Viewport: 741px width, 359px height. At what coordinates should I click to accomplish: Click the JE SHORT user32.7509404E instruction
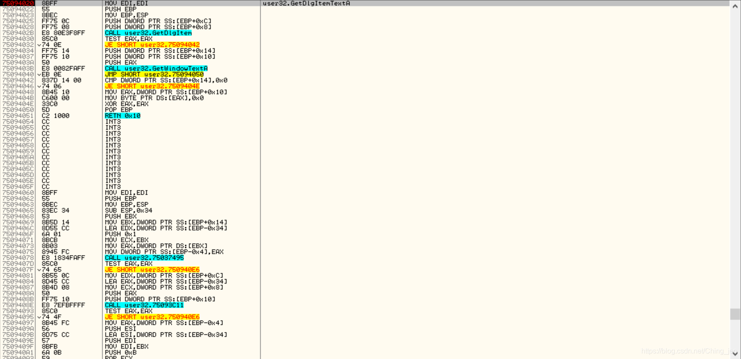(x=152, y=86)
